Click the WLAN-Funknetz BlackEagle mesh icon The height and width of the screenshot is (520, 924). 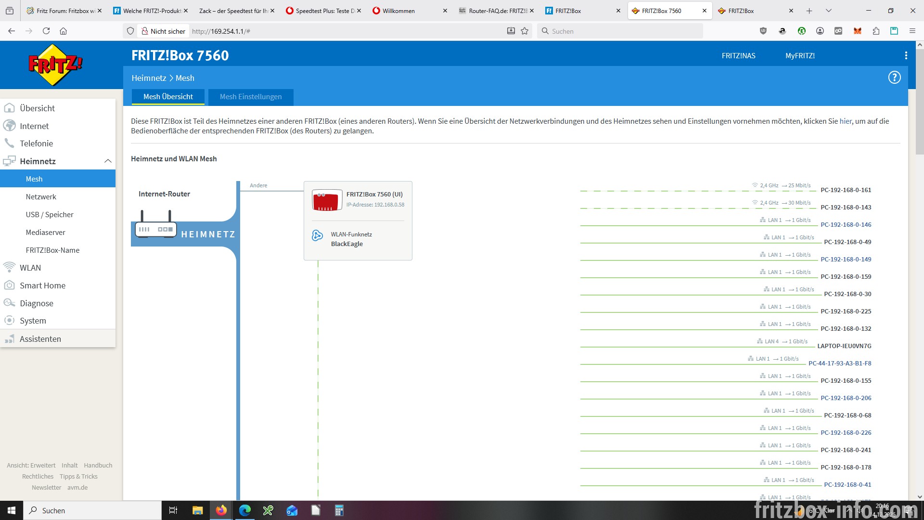pos(317,235)
